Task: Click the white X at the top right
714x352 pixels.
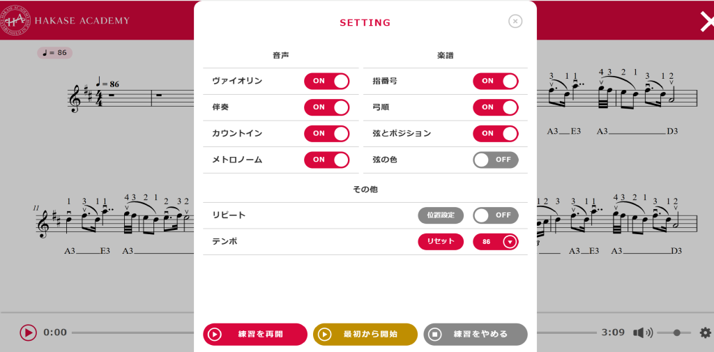Action: tap(706, 22)
